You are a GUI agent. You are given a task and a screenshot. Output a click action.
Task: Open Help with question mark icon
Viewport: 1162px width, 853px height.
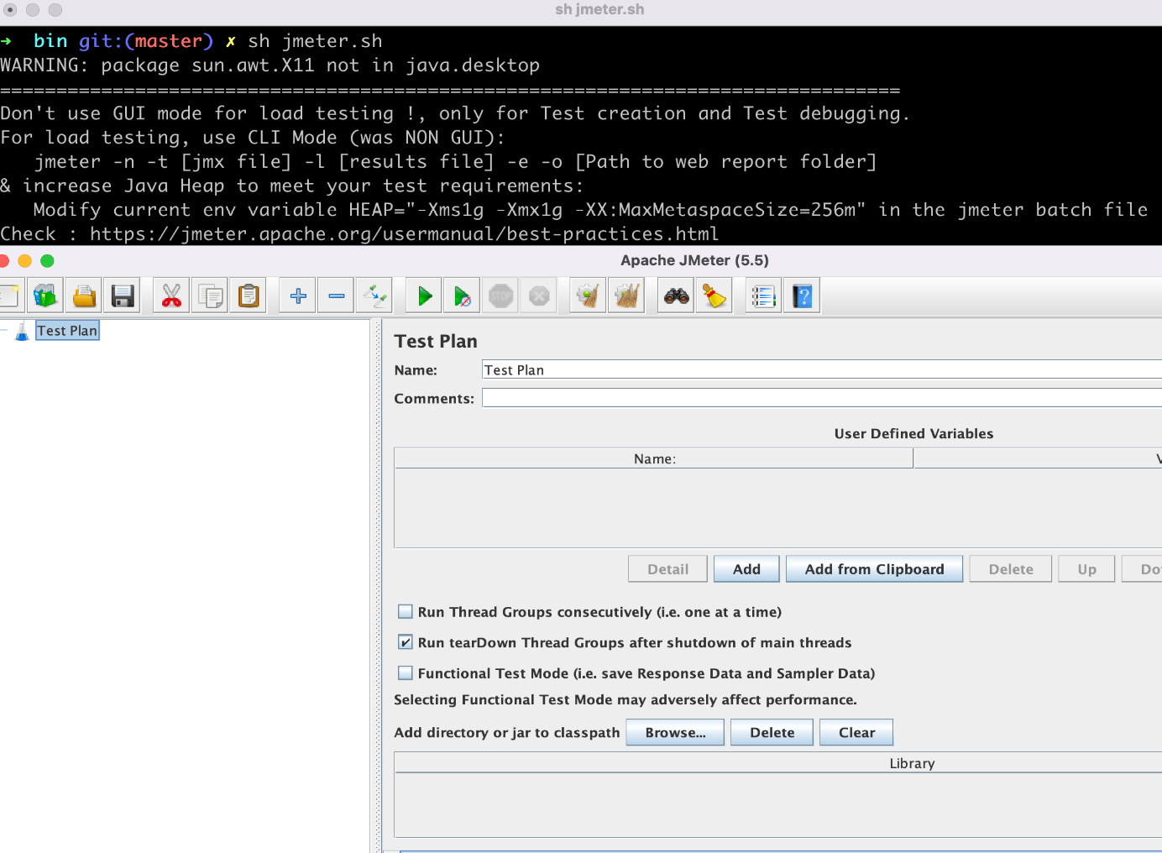coord(802,296)
